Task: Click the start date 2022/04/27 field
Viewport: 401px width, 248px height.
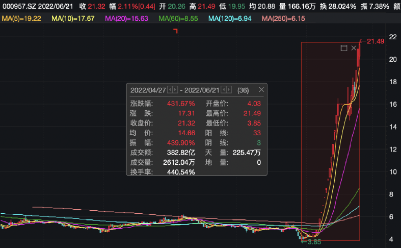Action: tap(148, 90)
